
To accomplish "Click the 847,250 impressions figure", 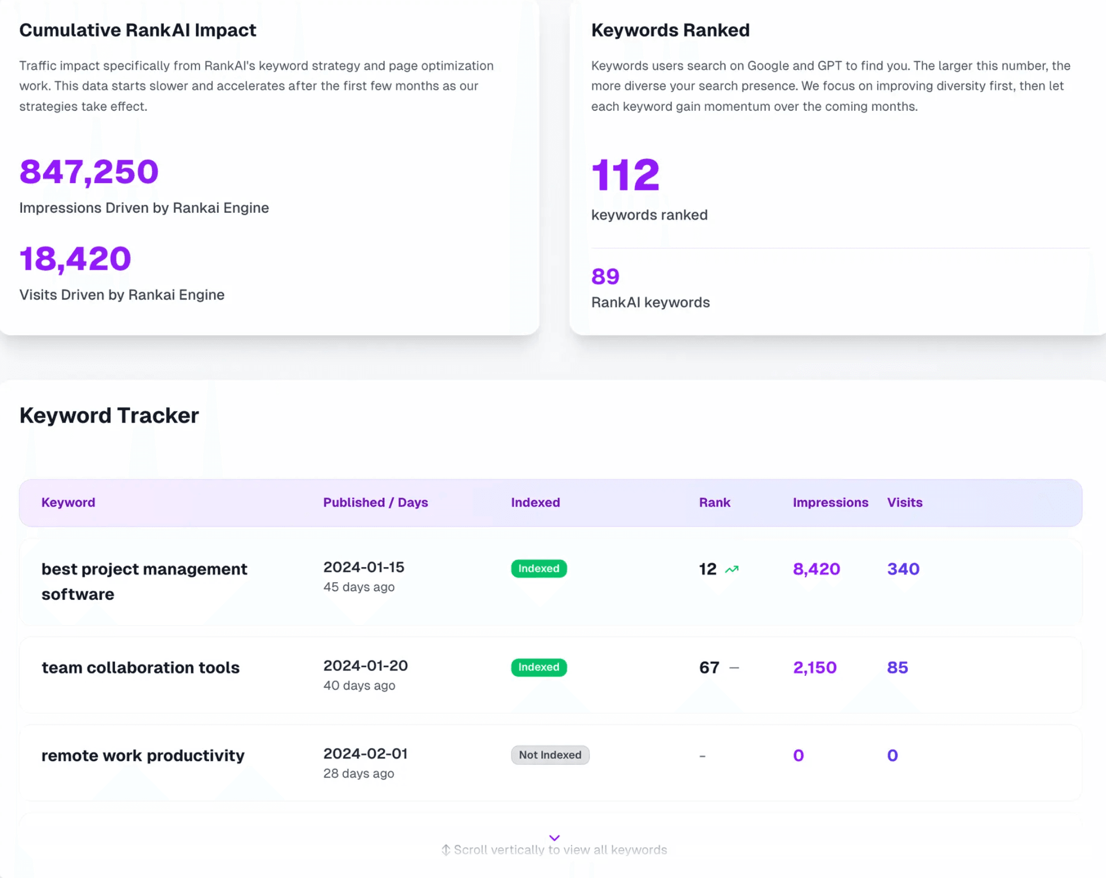I will tap(89, 171).
